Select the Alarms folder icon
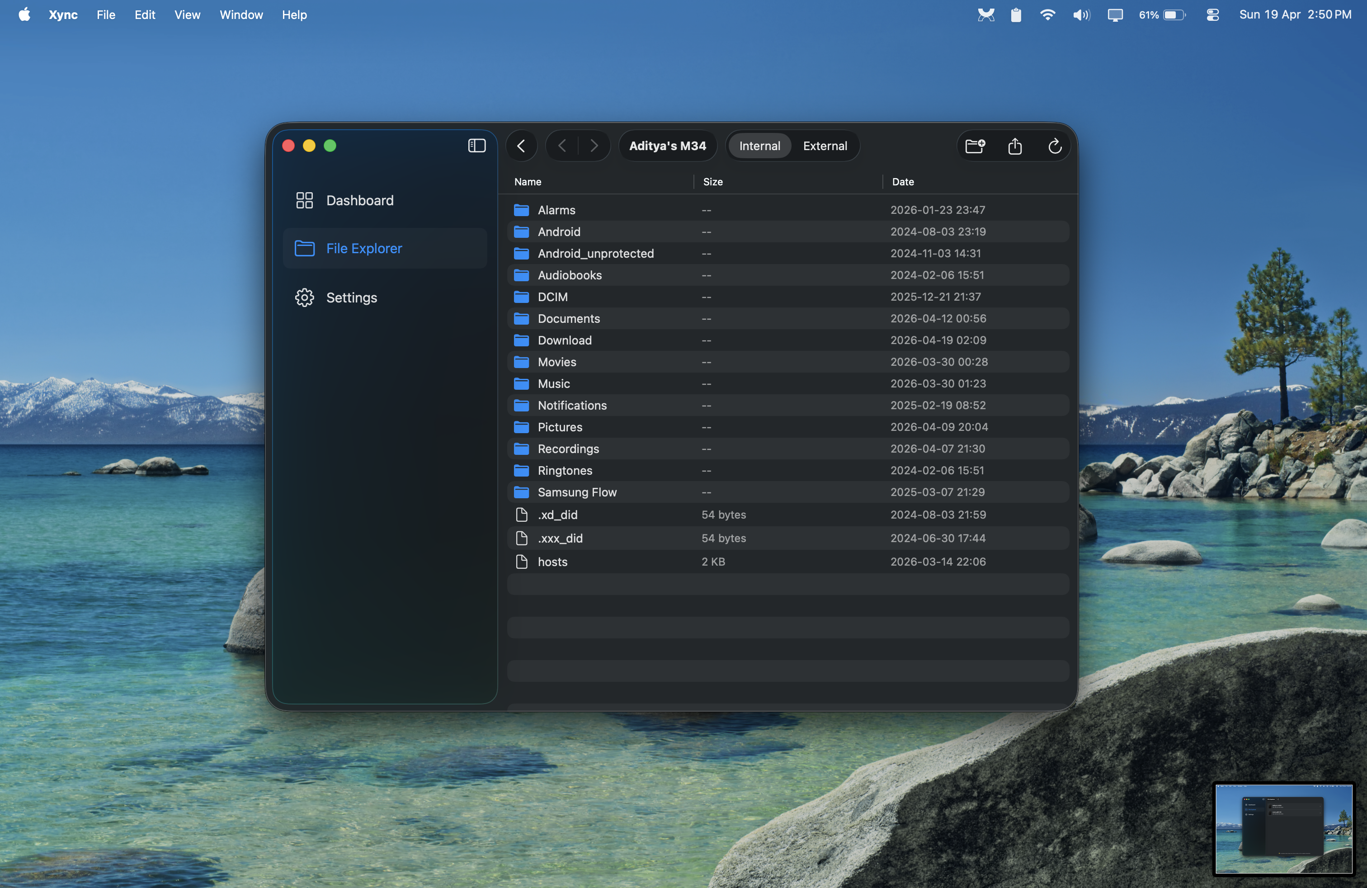Viewport: 1367px width, 888px height. [522, 210]
